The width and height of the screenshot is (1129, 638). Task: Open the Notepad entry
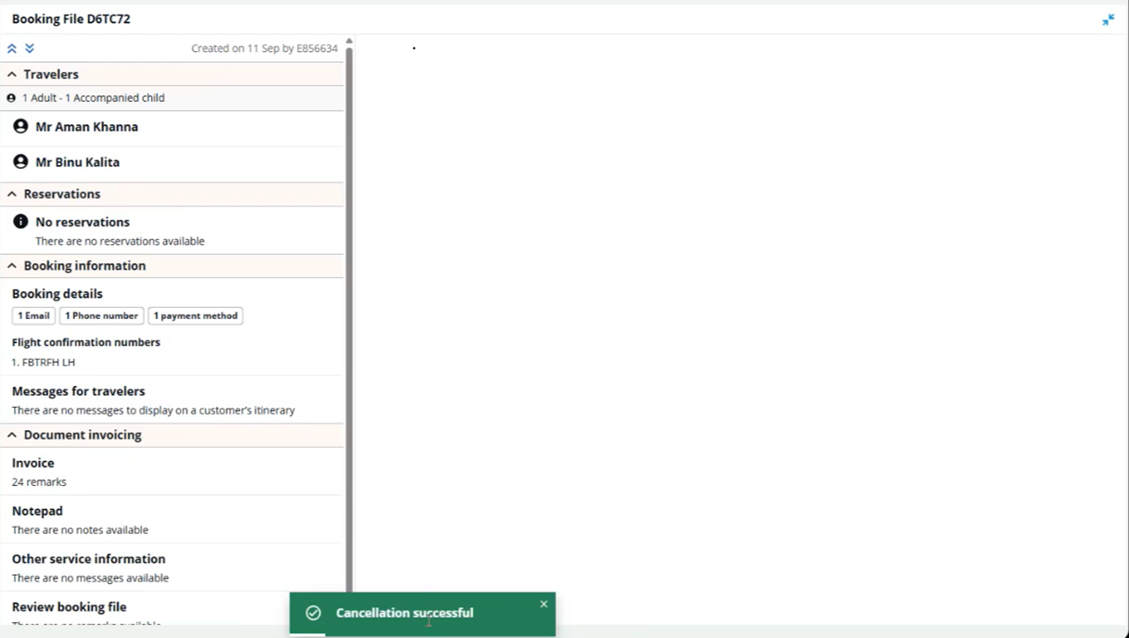click(x=37, y=511)
